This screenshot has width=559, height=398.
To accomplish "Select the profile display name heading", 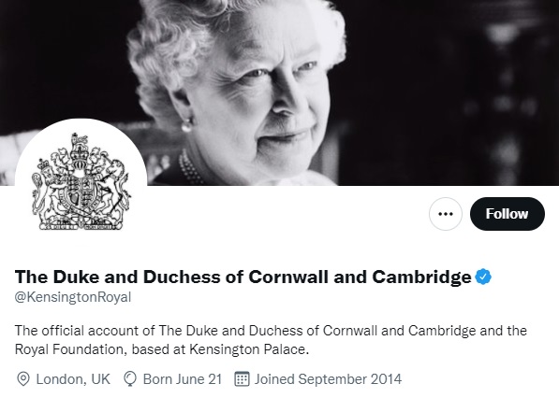I will pos(243,277).
